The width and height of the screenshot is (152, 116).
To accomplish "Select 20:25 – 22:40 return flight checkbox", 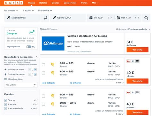I will point(44,104).
